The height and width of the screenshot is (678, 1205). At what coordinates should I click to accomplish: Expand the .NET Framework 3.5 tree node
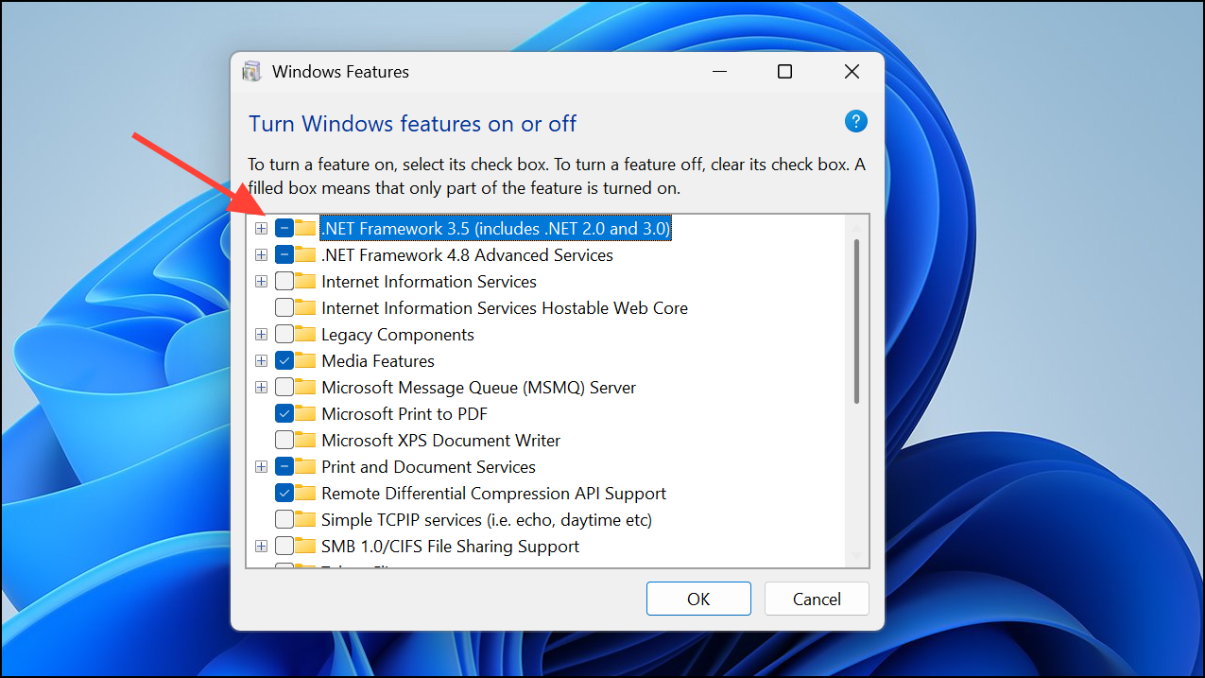[262, 228]
